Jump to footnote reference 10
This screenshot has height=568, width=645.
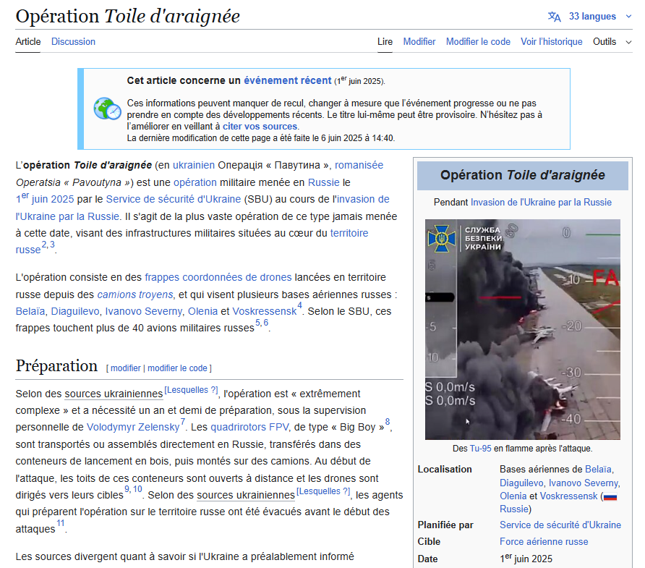click(x=137, y=489)
